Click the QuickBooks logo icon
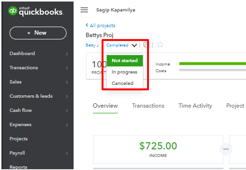Viewport: 246px width, 170px height. point(13,11)
